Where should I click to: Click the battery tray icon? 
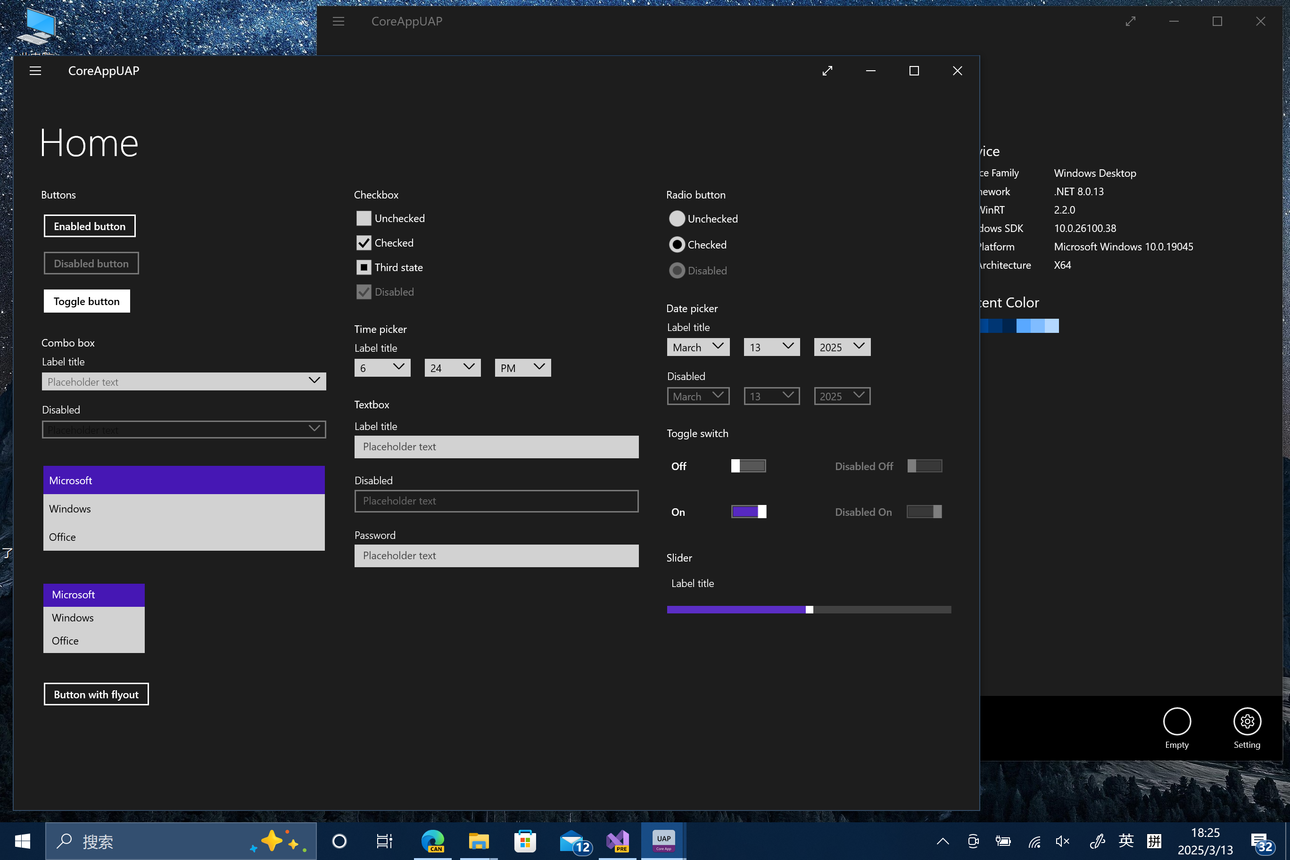1003,841
